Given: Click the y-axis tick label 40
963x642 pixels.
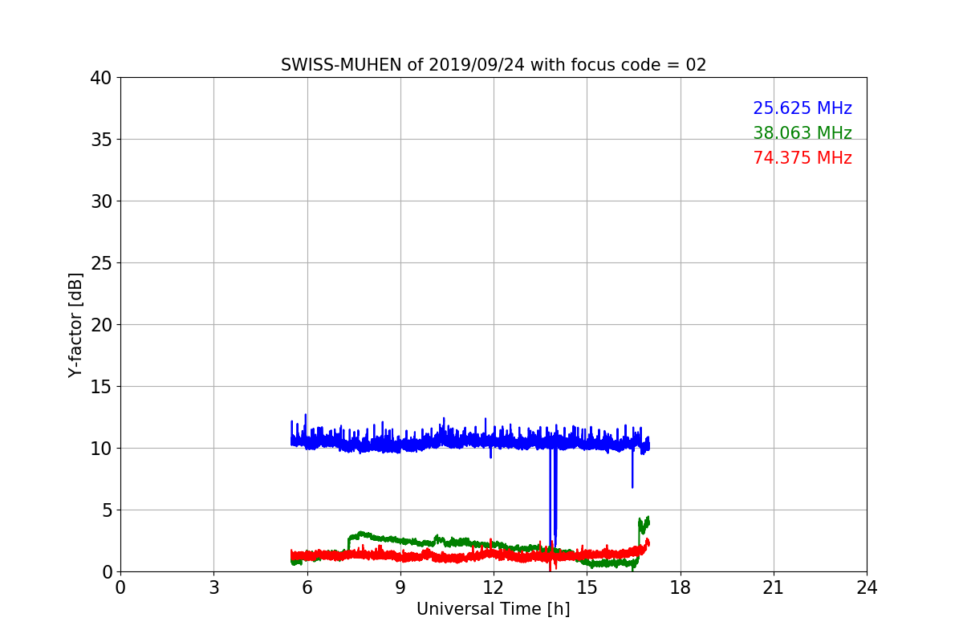Looking at the screenshot, I should [x=100, y=78].
